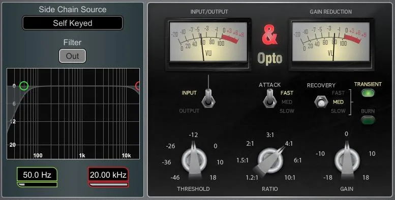Click the 50.0 Hz frequency field
Screen dimensions: 395x200
[x=37, y=175]
